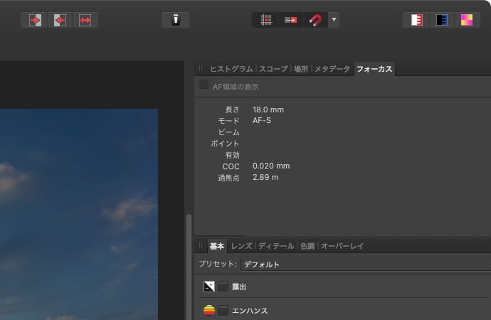Switch to the レンズ tab
The width and height of the screenshot is (491, 320).
pos(241,246)
